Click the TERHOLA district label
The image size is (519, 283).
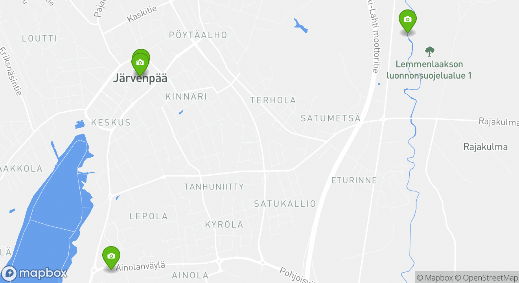pos(273,101)
